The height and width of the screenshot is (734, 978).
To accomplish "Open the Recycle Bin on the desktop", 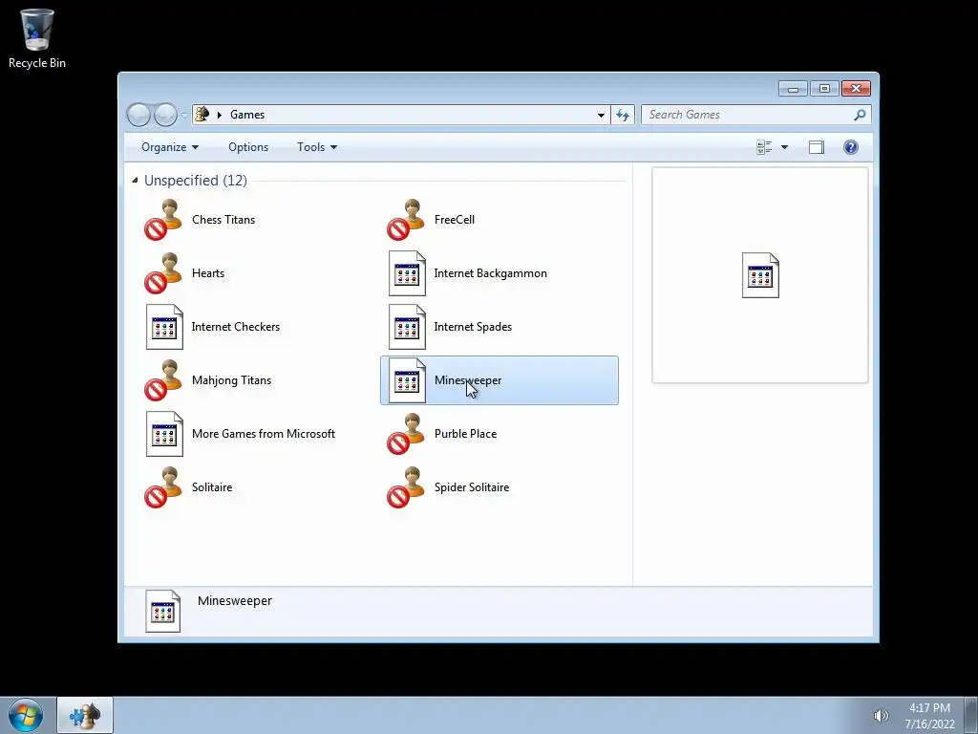I will (37, 38).
